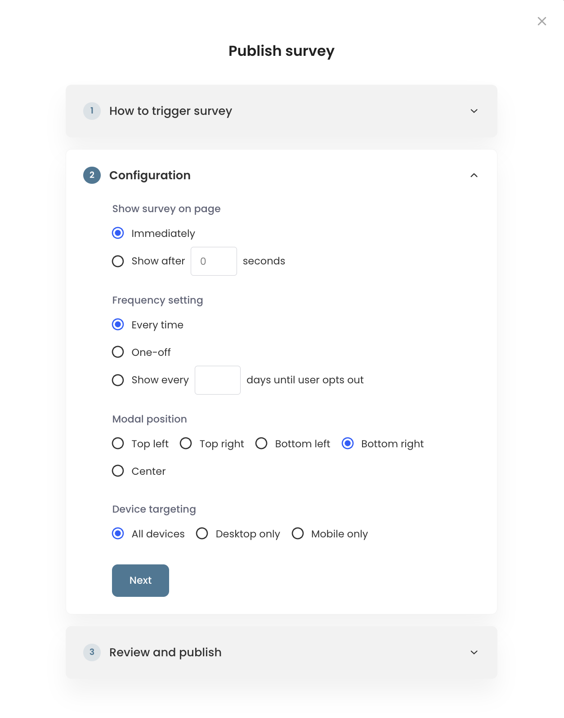Focus the seconds delay input field
The image size is (564, 718).
[214, 261]
